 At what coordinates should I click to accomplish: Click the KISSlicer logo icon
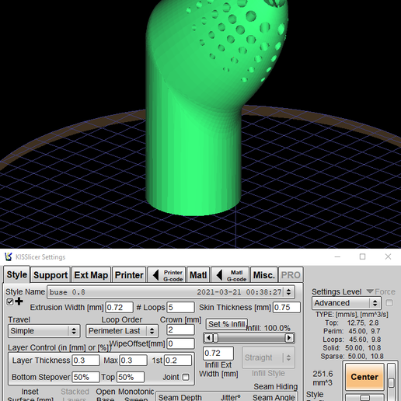9,256
